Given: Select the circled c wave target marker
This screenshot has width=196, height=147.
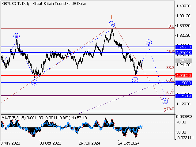Looking at the screenshot, I should (x=165, y=101).
